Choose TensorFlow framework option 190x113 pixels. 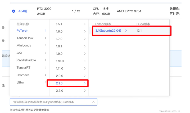(x=25, y=38)
